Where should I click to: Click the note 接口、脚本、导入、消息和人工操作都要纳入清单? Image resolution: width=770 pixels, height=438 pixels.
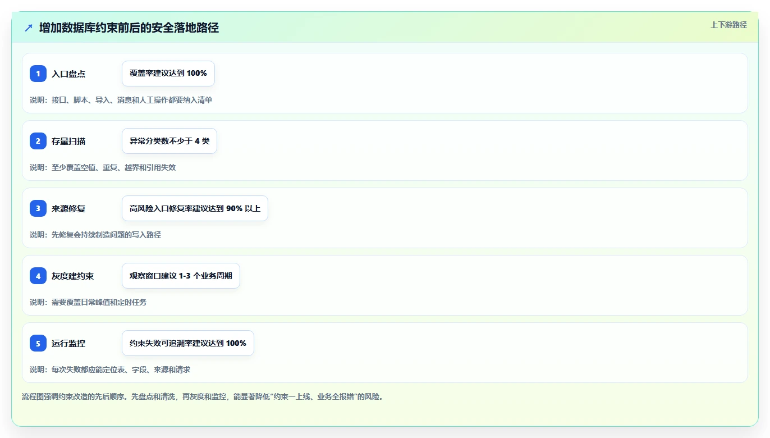point(132,100)
